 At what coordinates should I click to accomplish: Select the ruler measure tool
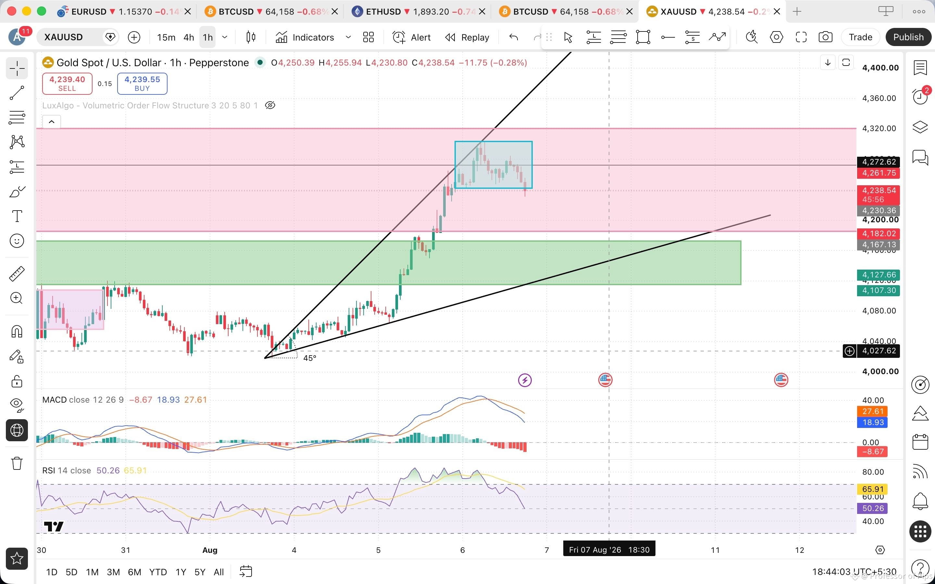17,274
